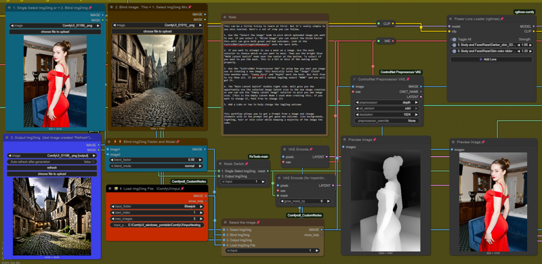Click pin icon on depth-map Preview Image node
542x264 pixels.
click(375, 139)
